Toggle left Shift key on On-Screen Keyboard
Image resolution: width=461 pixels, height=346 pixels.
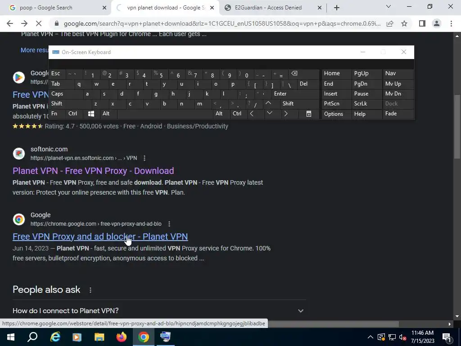[x=70, y=104]
